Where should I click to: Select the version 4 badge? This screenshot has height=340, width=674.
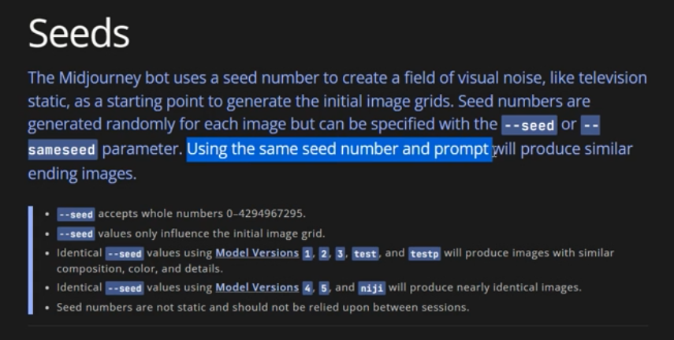(307, 288)
